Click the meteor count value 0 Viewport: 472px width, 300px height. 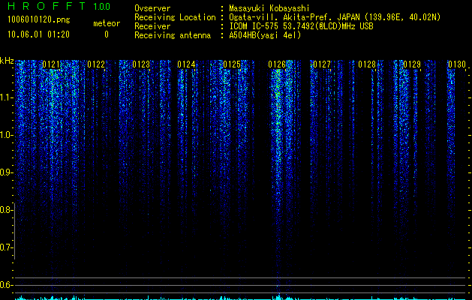(107, 34)
